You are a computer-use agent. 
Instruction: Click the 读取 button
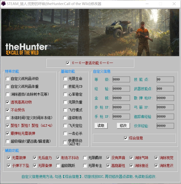(x=101, y=126)
